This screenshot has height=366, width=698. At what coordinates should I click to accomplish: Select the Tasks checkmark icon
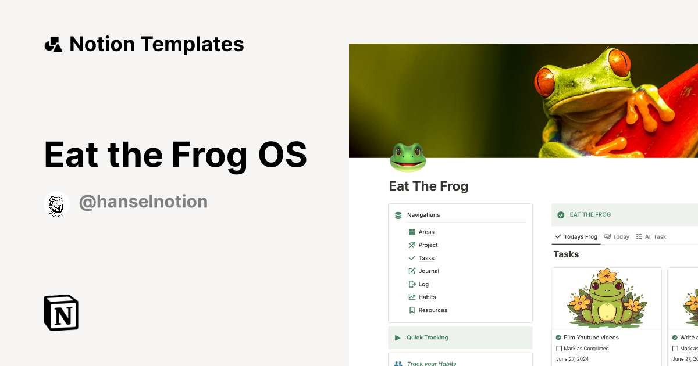click(x=412, y=258)
